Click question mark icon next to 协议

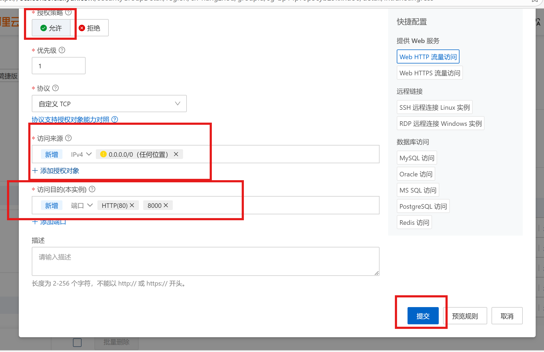tap(55, 88)
